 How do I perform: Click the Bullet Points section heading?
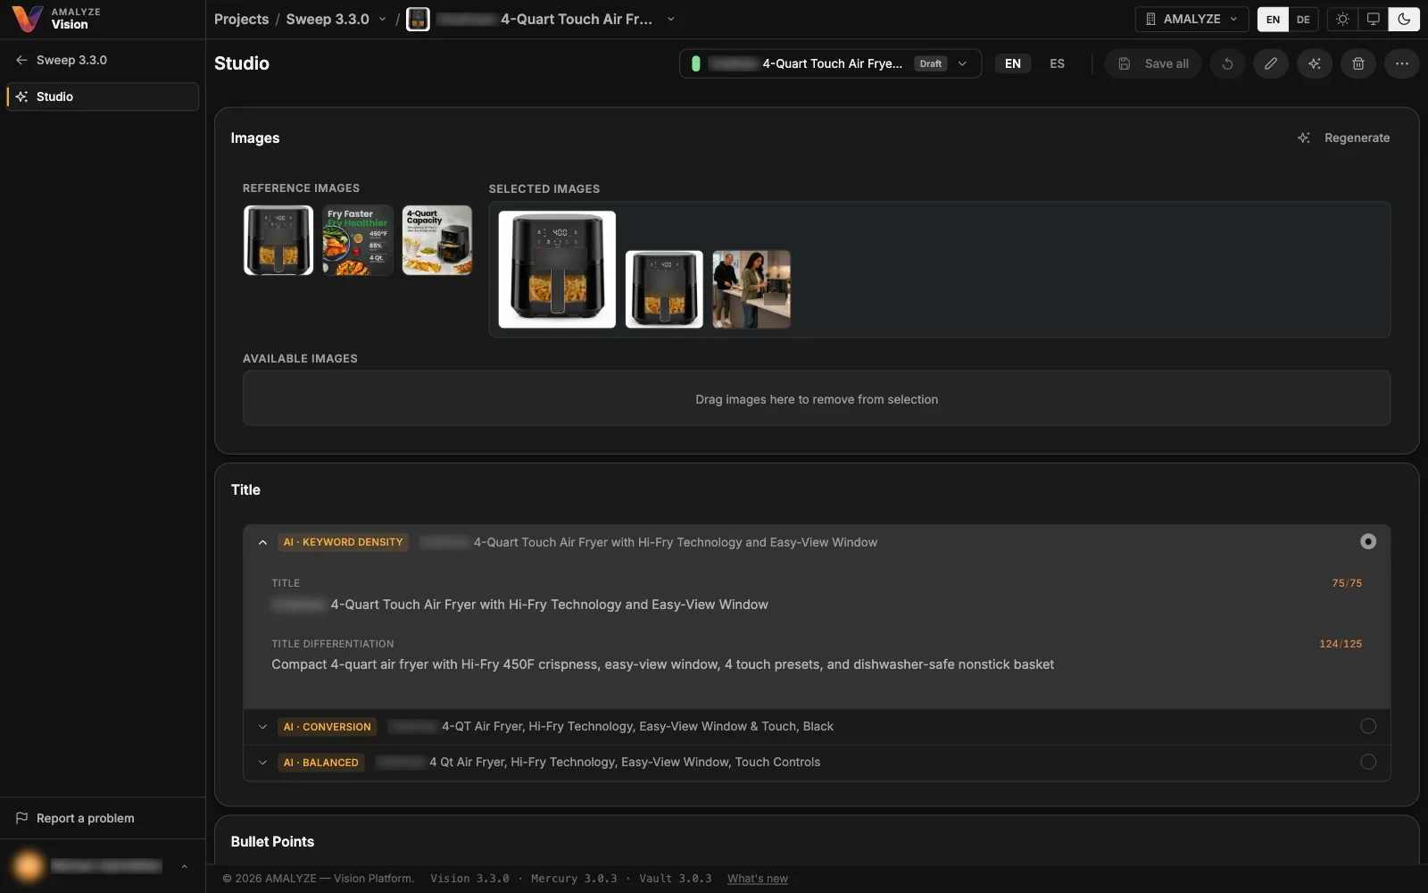click(x=272, y=841)
